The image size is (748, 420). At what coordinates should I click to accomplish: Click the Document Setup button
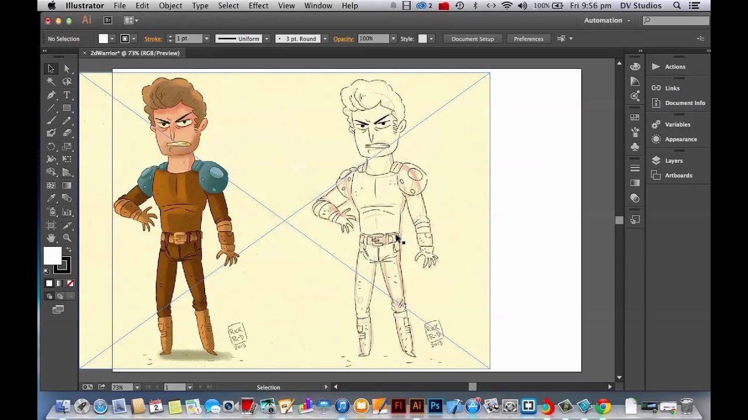click(x=473, y=39)
